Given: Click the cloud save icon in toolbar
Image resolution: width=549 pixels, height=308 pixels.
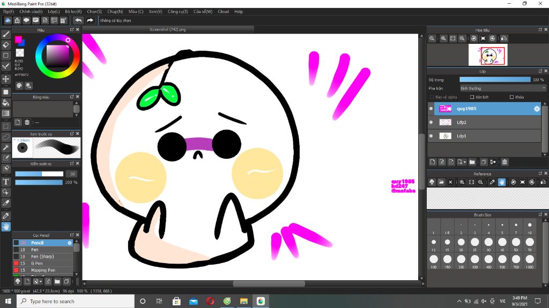Looking at the screenshot, I should pos(8,21).
